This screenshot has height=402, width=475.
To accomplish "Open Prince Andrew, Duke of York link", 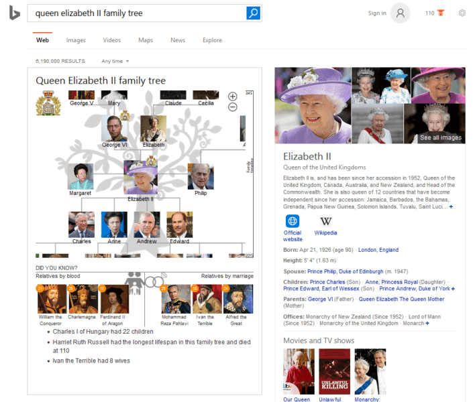I will point(415,289).
